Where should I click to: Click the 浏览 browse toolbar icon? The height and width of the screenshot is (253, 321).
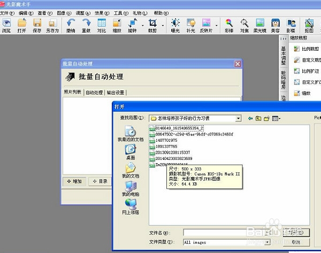pos(6,25)
